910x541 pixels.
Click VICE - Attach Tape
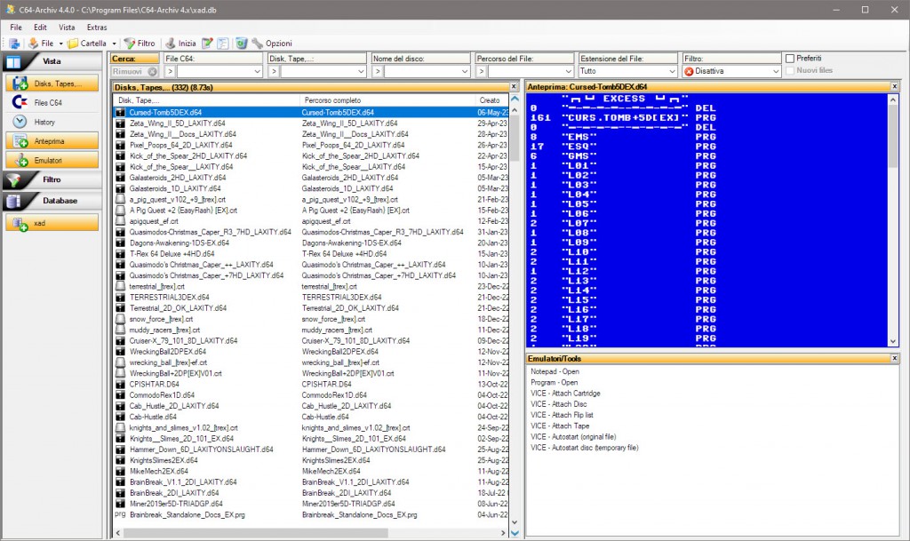coord(560,426)
